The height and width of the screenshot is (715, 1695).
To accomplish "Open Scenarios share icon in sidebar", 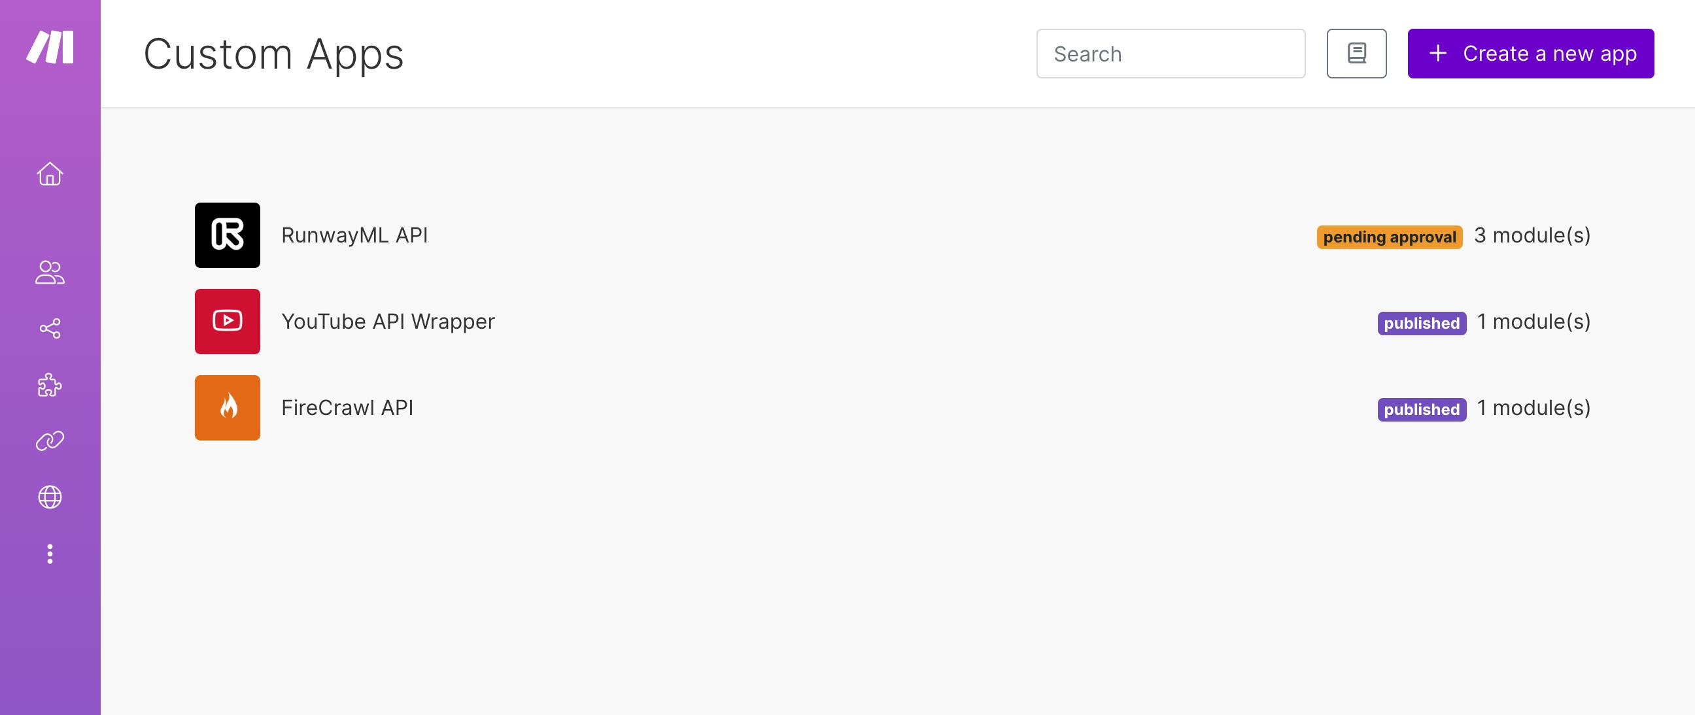I will (x=50, y=328).
